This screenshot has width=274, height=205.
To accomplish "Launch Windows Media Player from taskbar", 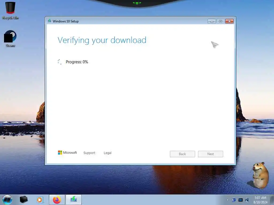I will [40, 200].
